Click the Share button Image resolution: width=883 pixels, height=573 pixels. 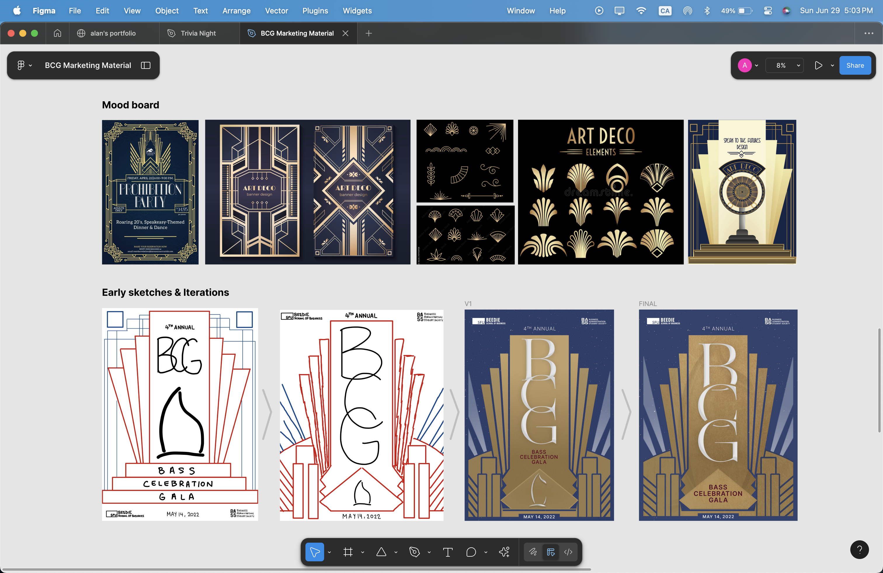[x=855, y=65]
